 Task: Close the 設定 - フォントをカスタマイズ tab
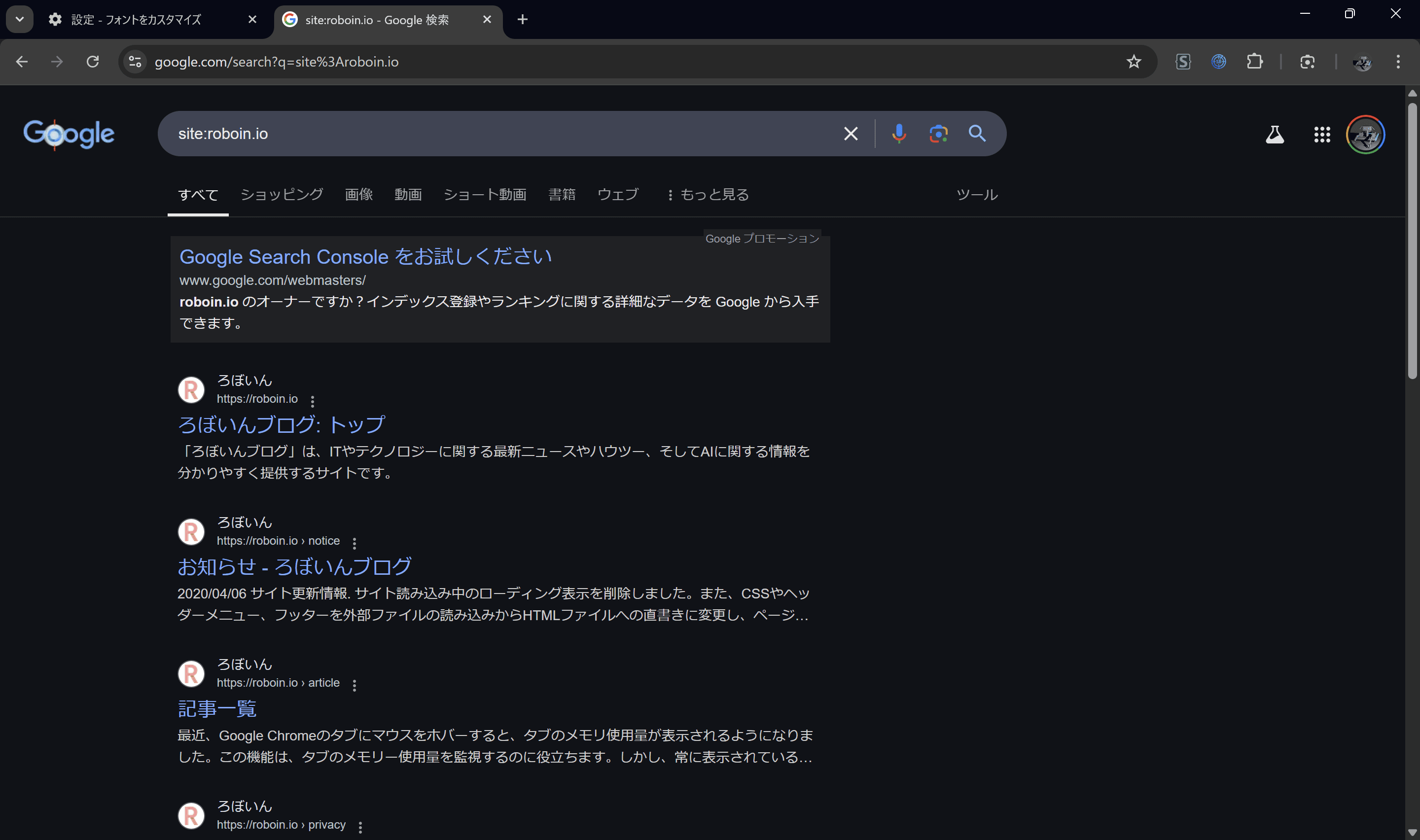252,19
